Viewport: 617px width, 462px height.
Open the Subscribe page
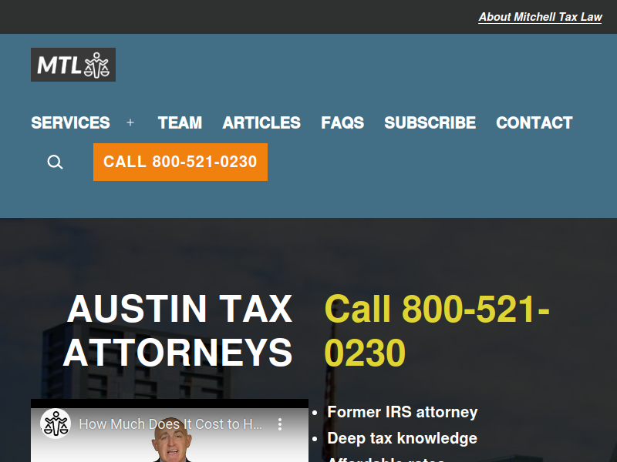(430, 123)
